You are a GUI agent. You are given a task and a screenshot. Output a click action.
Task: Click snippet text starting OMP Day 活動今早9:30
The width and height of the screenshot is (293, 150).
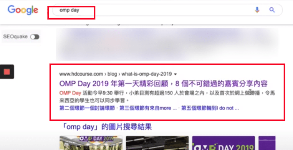click(x=167, y=97)
